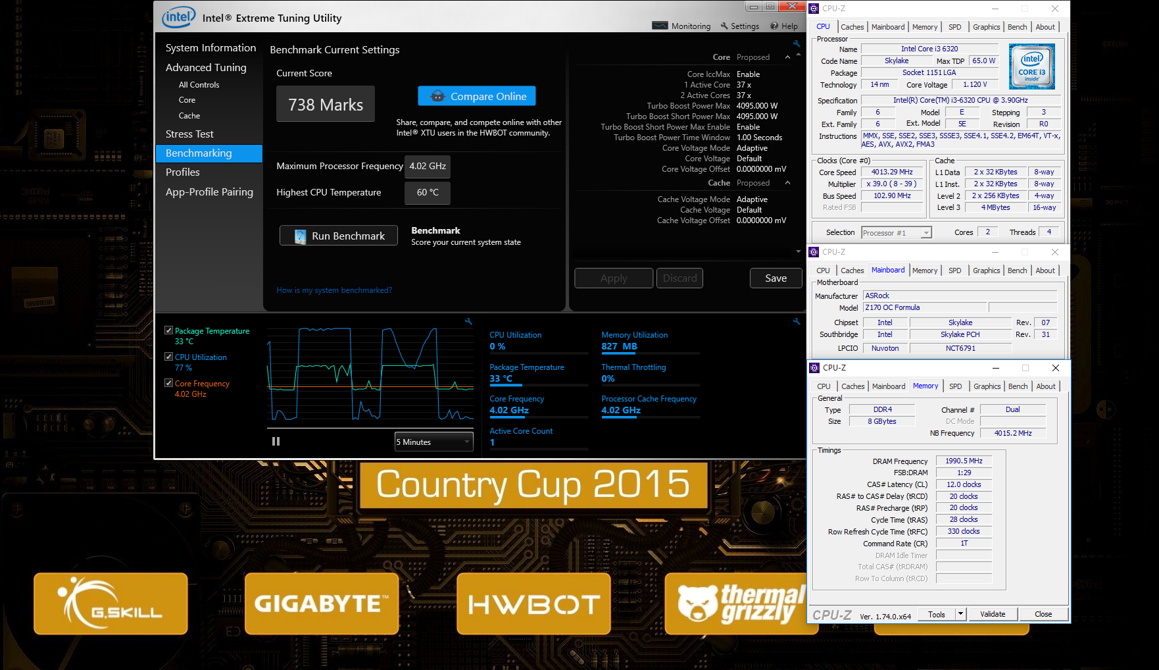Click the Thermal Grizzly logo tile

[x=741, y=604]
